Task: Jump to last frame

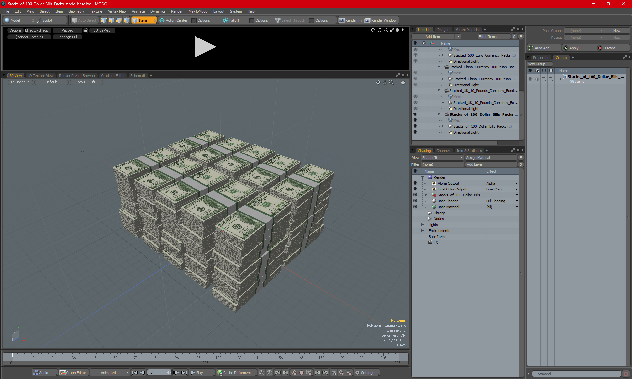Action: coord(184,373)
